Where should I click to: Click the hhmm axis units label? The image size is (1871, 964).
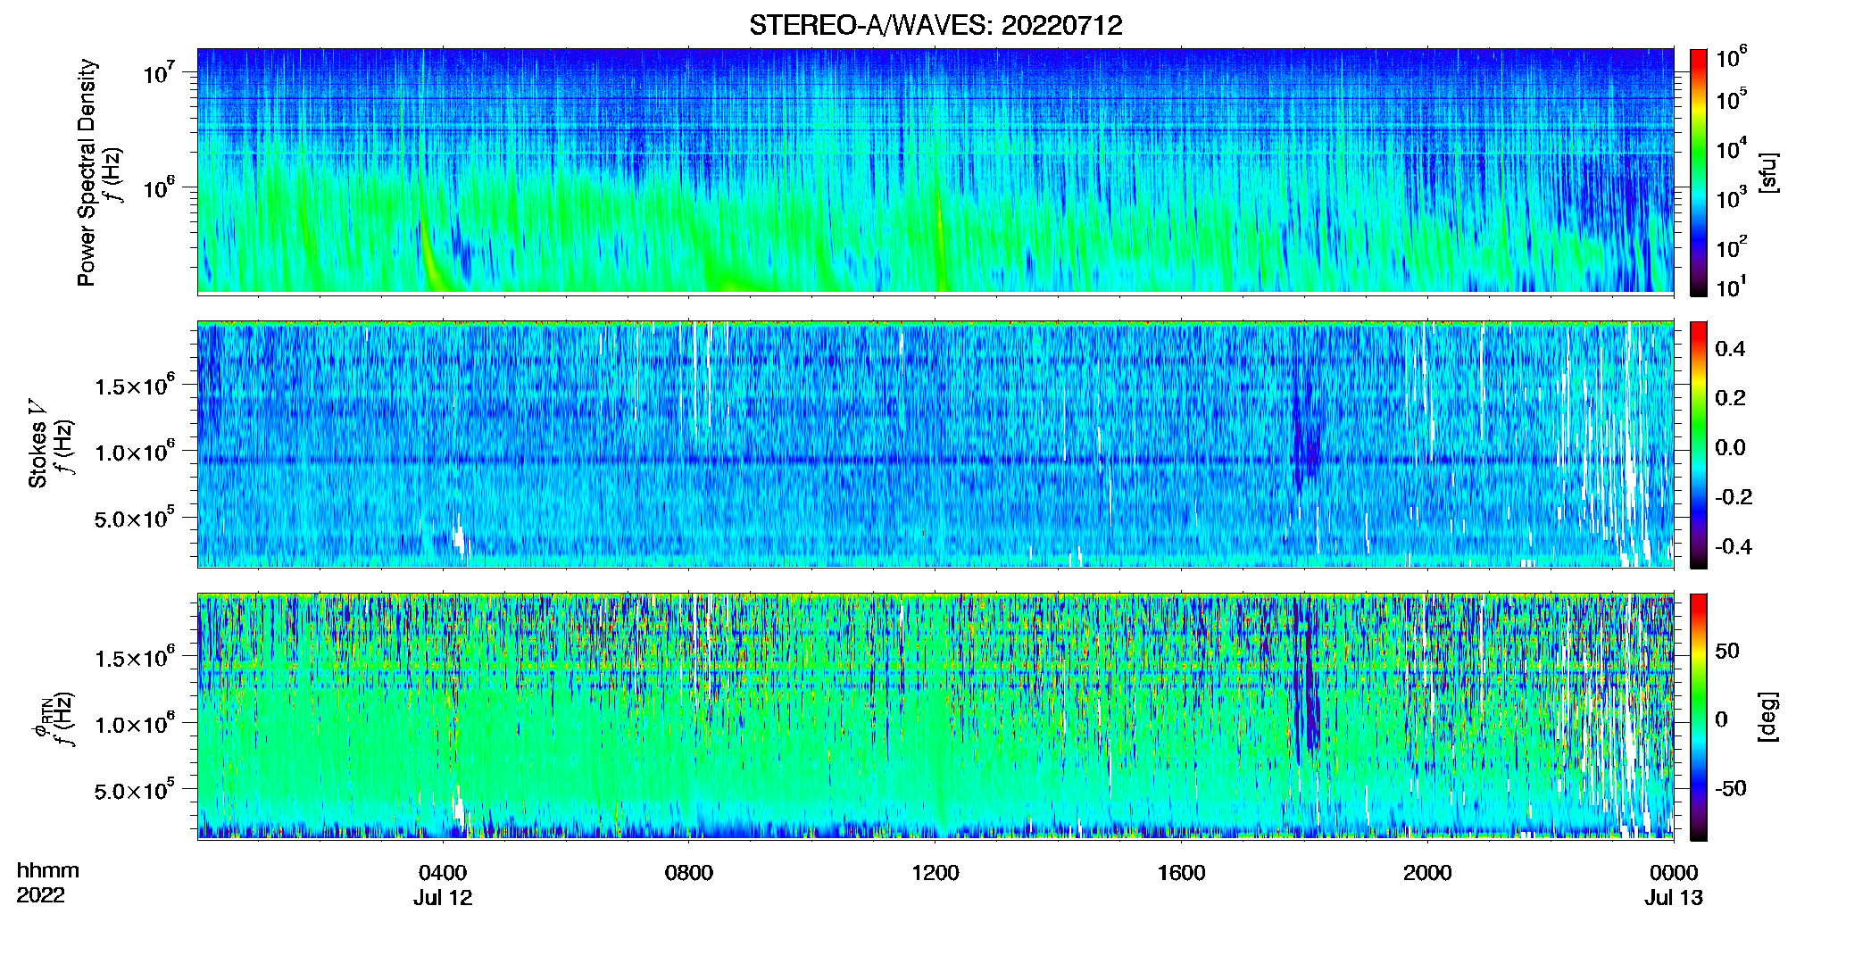(x=48, y=871)
